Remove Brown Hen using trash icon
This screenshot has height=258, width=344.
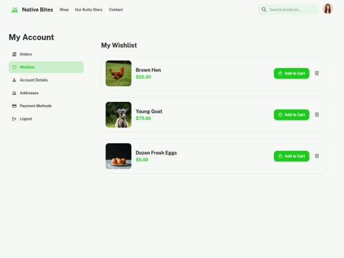pos(317,73)
